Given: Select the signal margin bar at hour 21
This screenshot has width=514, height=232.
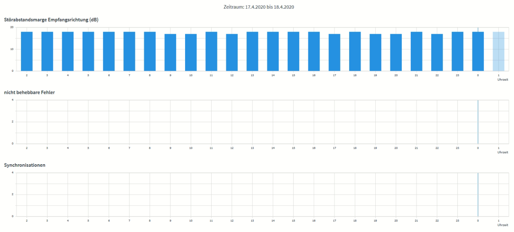Looking at the screenshot, I should point(417,51).
